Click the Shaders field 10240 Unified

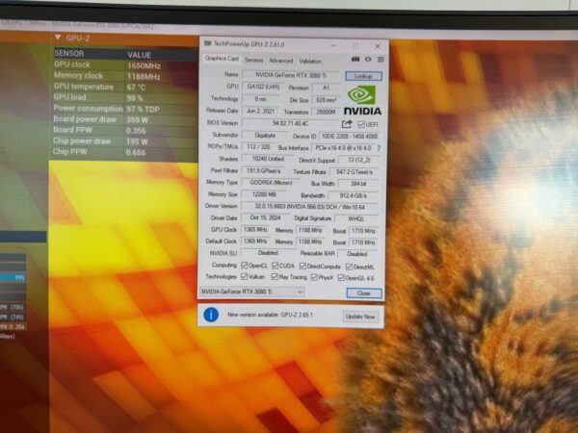(x=268, y=159)
